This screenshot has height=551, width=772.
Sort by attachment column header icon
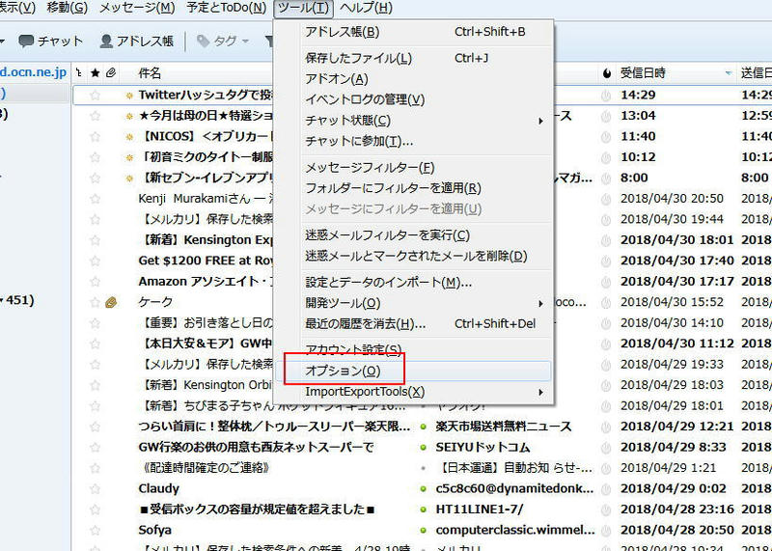(x=111, y=73)
